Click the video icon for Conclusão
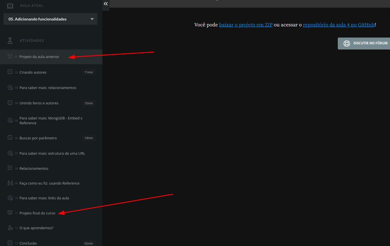390x246 pixels. pyautogui.click(x=10, y=243)
